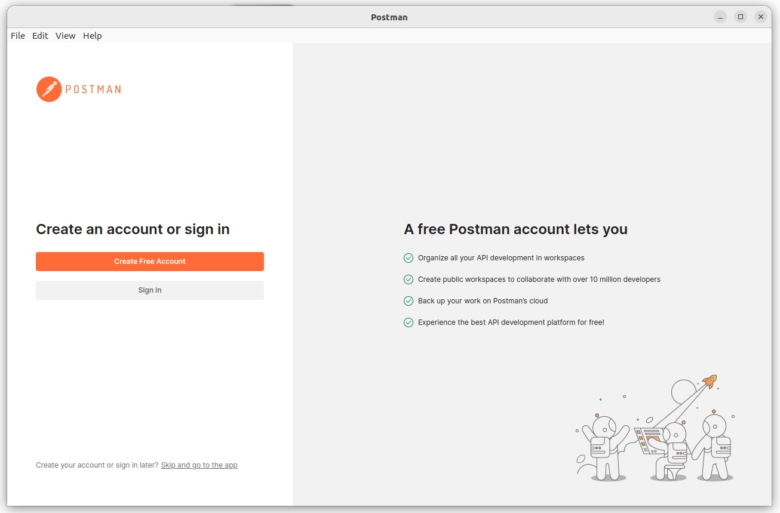Open the File menu

point(18,36)
